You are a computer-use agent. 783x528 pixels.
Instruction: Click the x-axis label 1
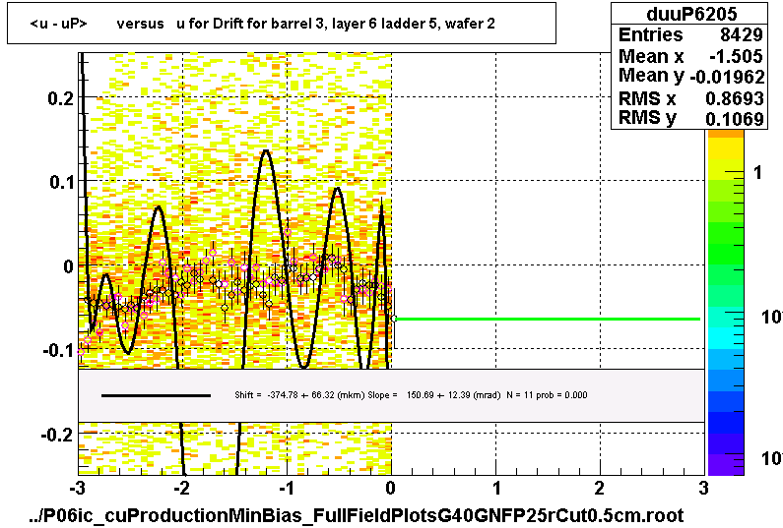[x=495, y=489]
